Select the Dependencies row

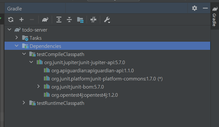pos(107,46)
